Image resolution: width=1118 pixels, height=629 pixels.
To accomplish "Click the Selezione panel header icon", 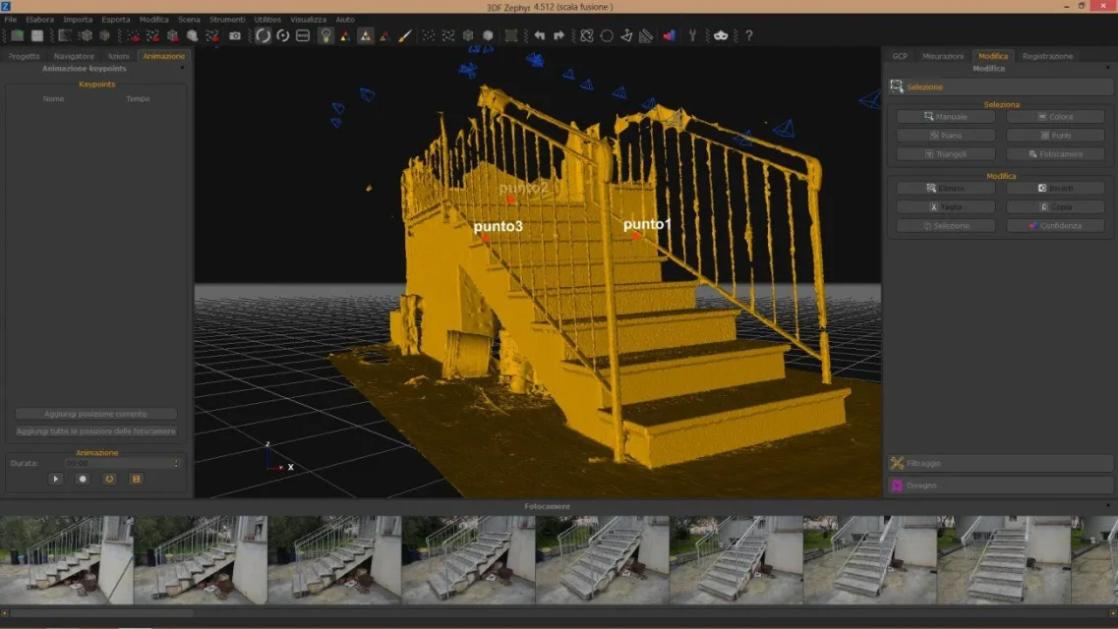I will 897,86.
